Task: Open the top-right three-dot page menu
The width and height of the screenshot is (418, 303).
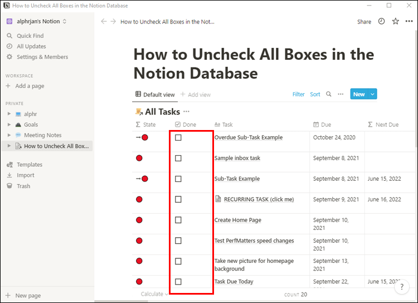Action: pos(409,22)
